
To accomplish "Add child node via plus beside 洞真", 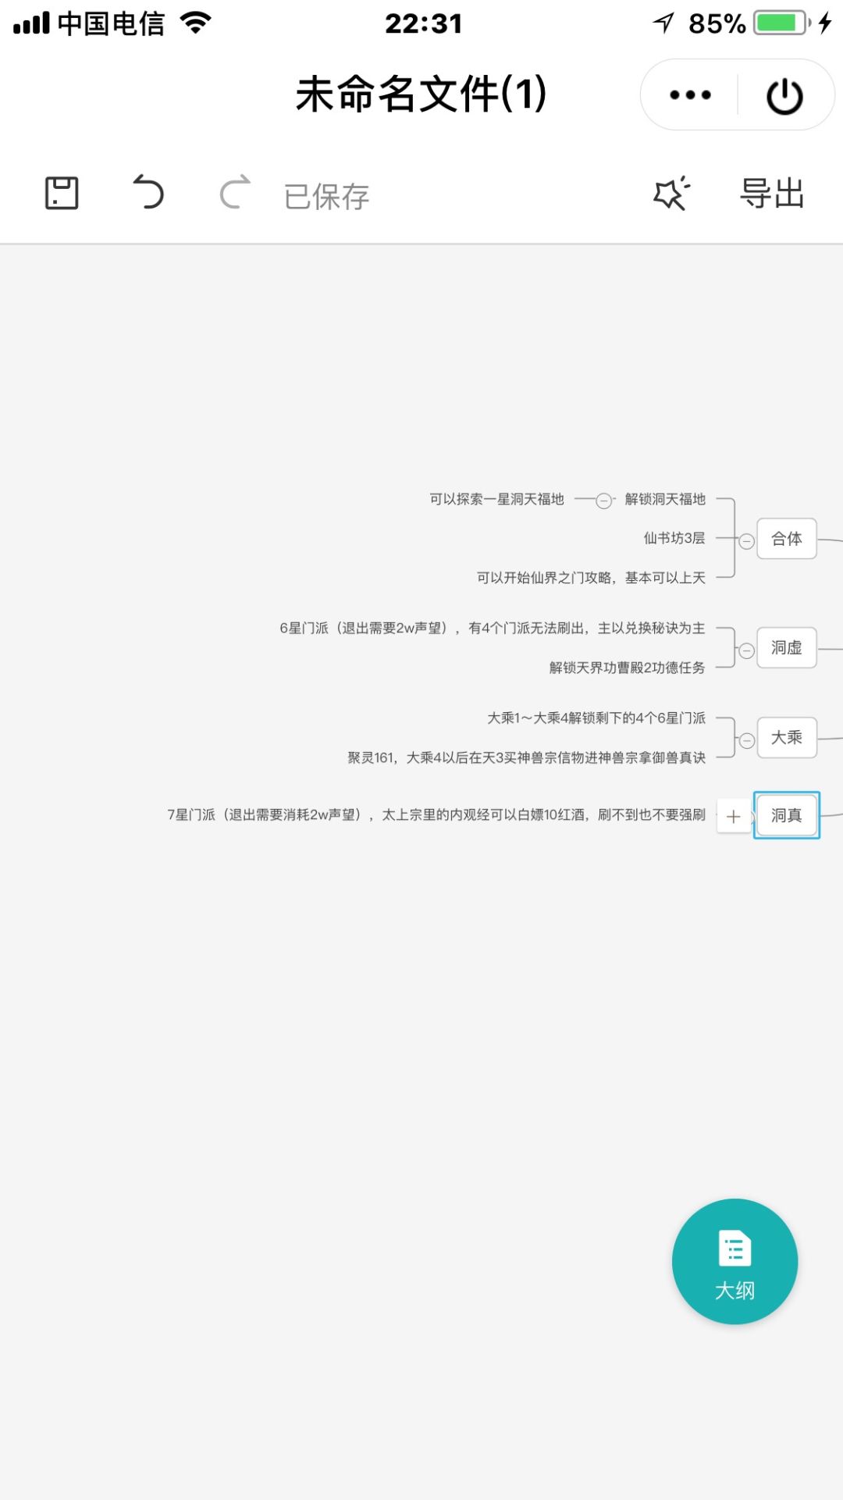I will point(733,817).
